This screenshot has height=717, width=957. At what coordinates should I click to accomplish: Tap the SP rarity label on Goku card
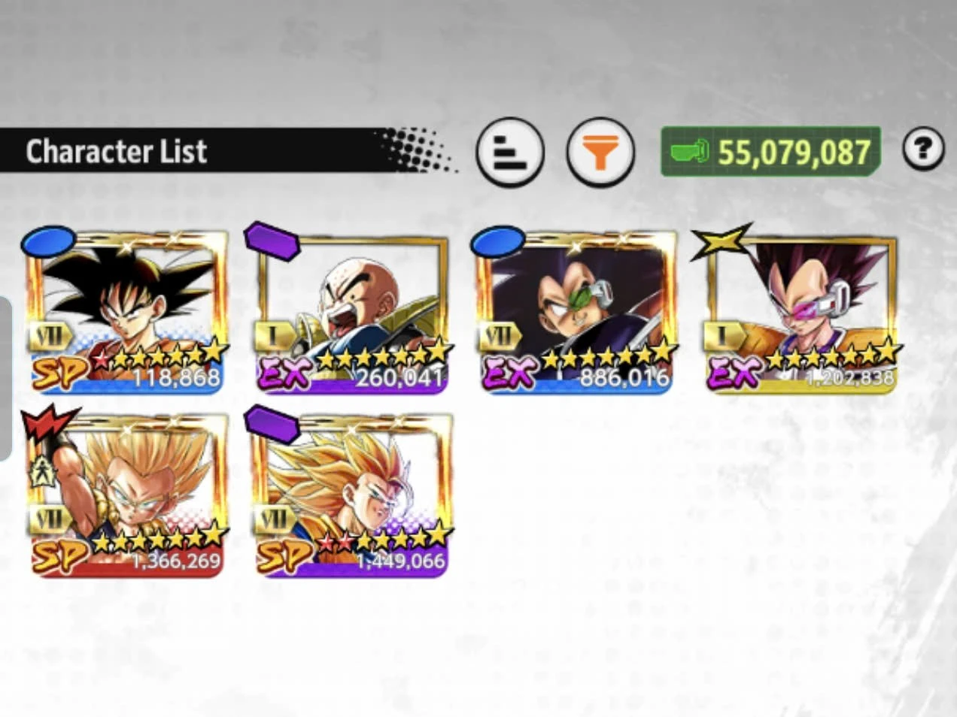click(59, 374)
